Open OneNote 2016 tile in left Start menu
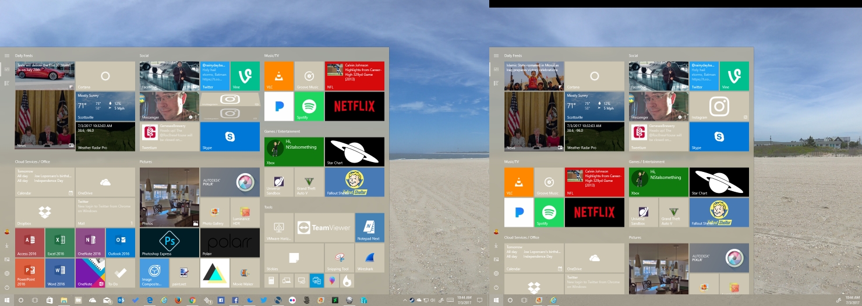 coord(90,242)
